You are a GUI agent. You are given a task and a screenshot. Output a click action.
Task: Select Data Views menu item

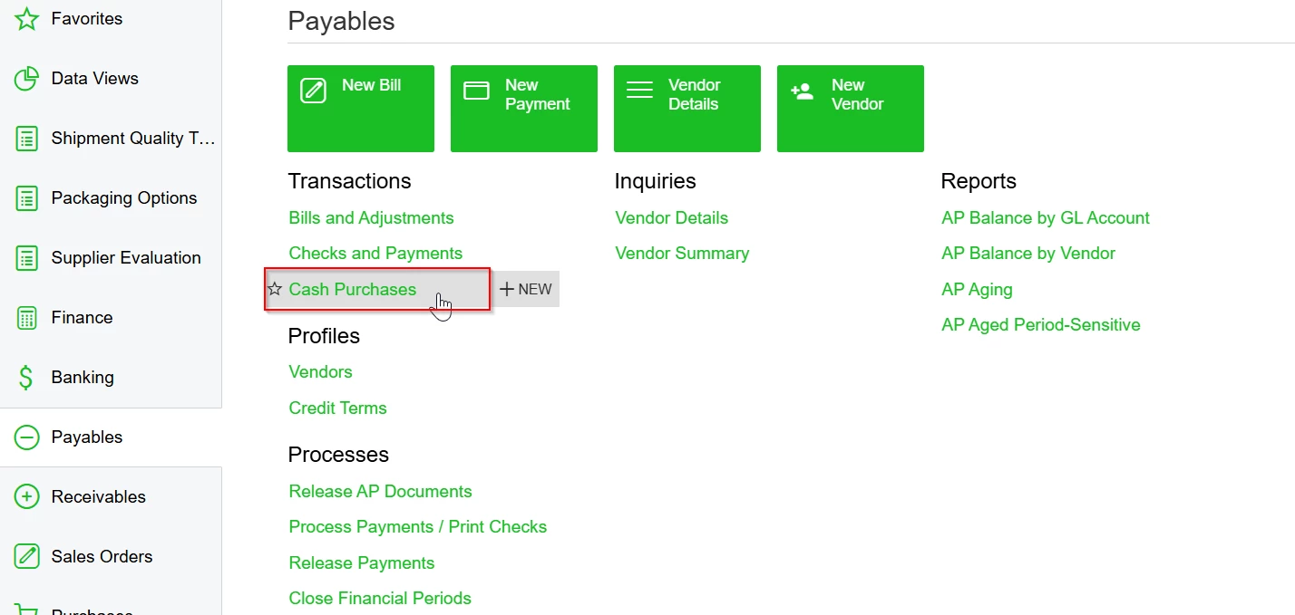(111, 79)
